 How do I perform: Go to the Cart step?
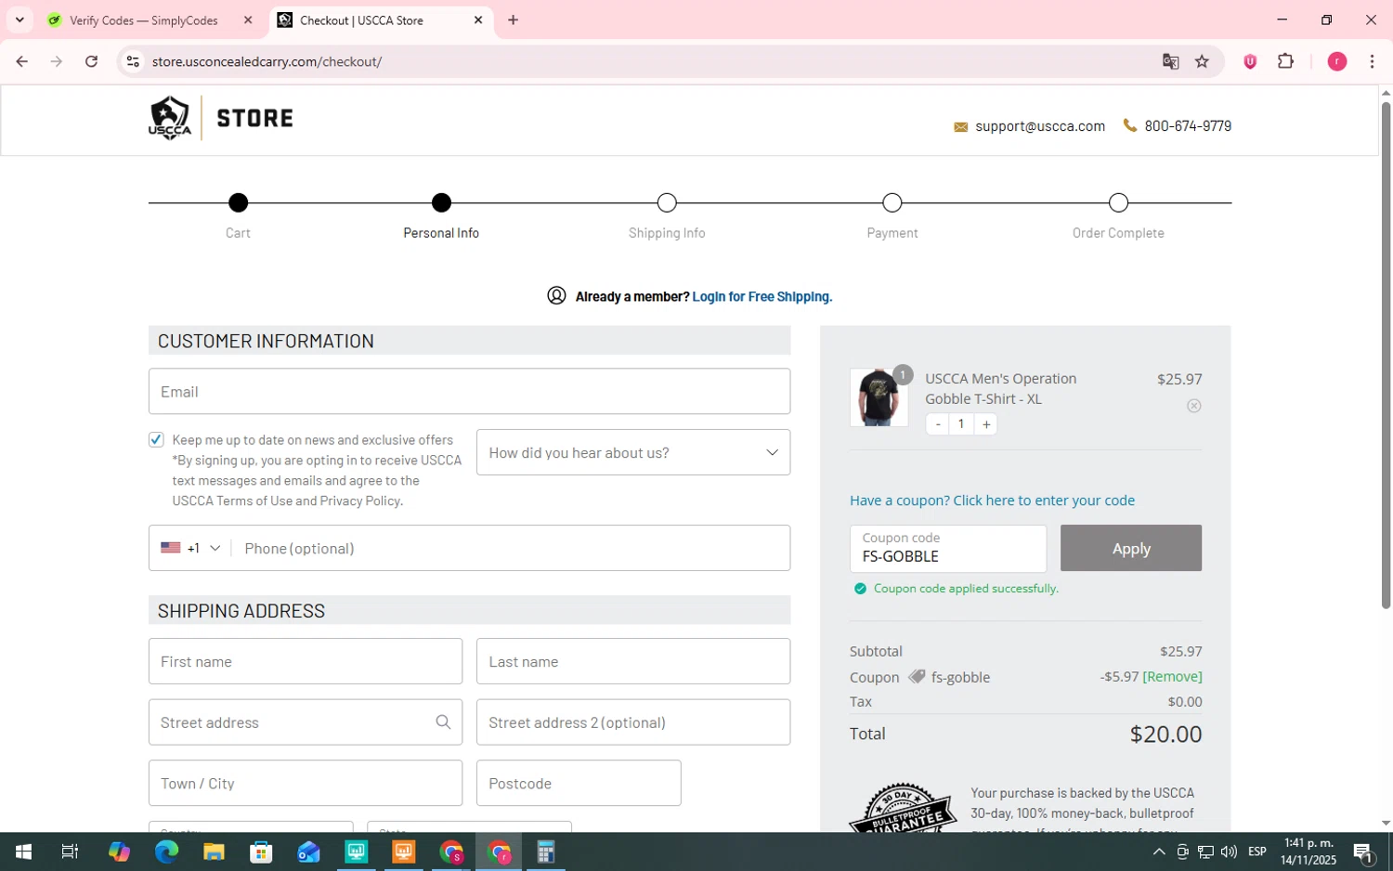pos(238,202)
